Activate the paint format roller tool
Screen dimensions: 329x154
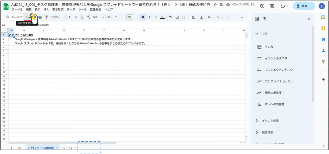point(46,17)
